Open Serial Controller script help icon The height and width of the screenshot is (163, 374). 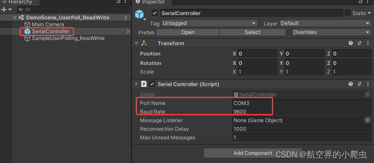pyautogui.click(x=351, y=84)
